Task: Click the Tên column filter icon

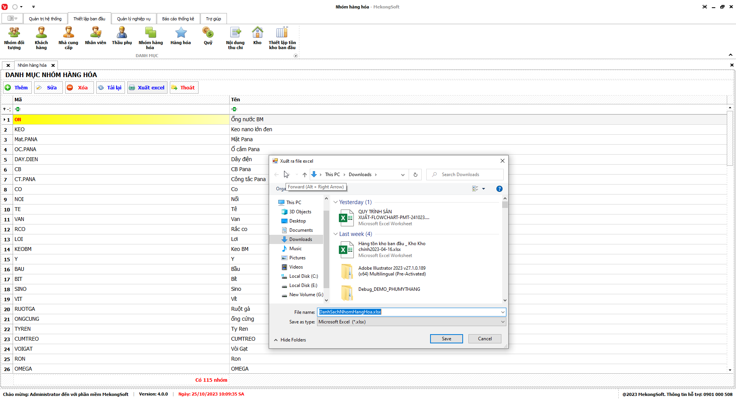Action: pyautogui.click(x=234, y=109)
